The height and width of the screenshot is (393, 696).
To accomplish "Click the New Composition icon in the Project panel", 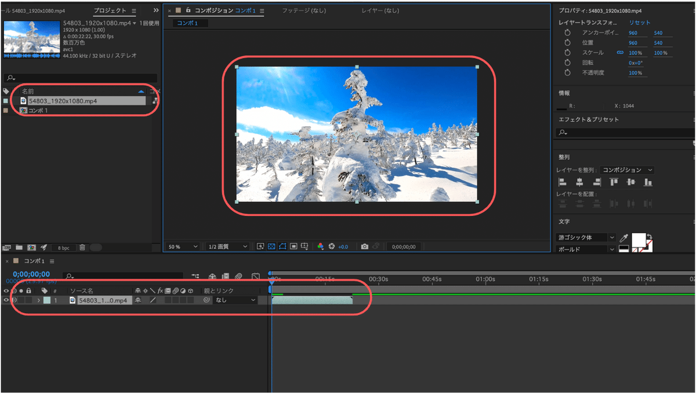I will tap(31, 247).
